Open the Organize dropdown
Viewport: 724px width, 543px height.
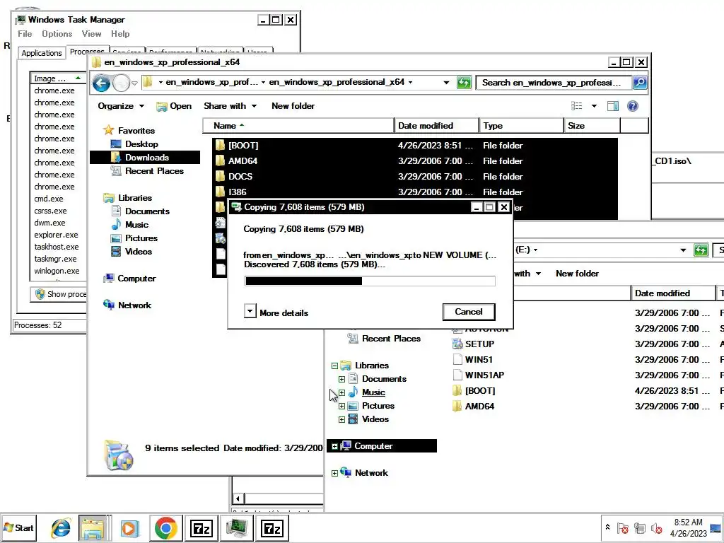coord(120,106)
